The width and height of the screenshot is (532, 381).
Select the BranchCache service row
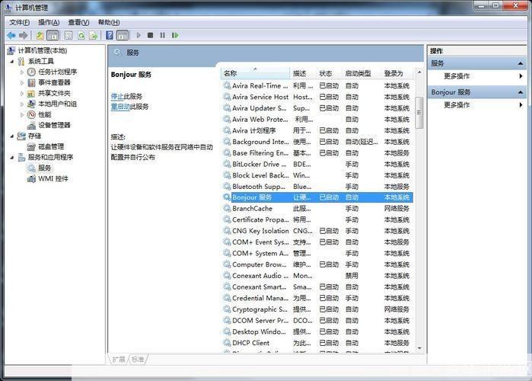317,209
